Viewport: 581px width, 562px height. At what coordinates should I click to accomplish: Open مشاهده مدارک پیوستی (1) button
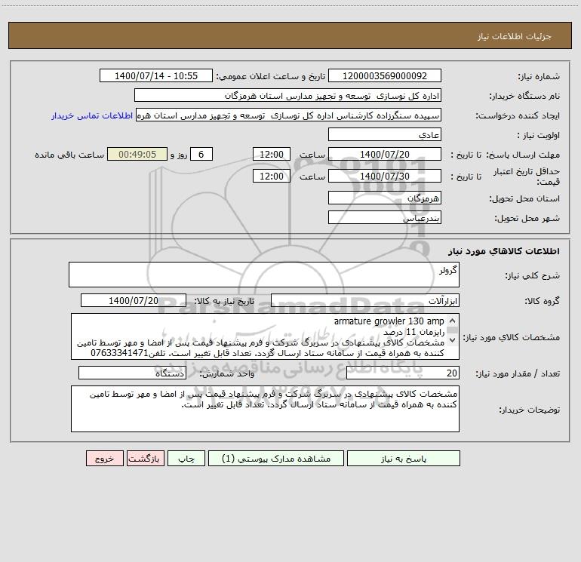(276, 459)
